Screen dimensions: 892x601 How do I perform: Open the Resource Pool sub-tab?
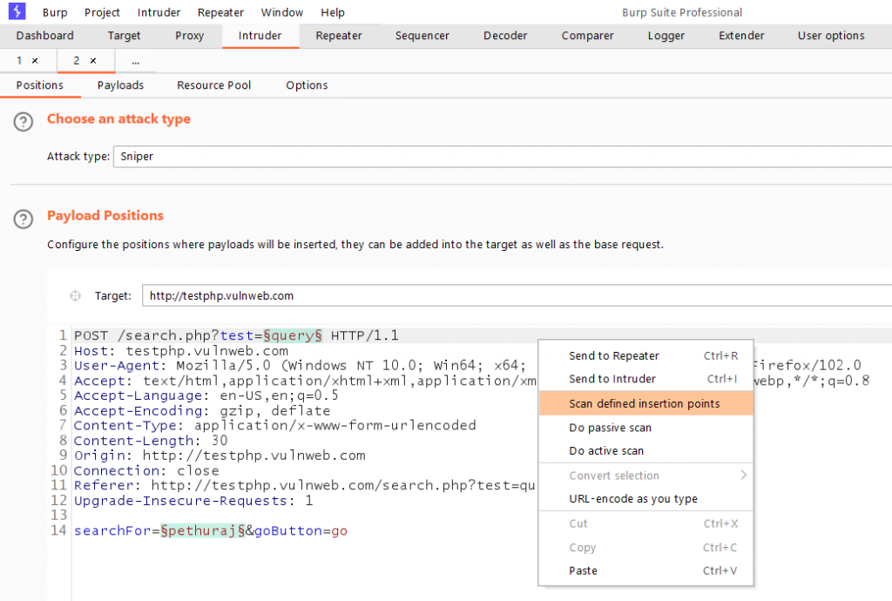[214, 85]
